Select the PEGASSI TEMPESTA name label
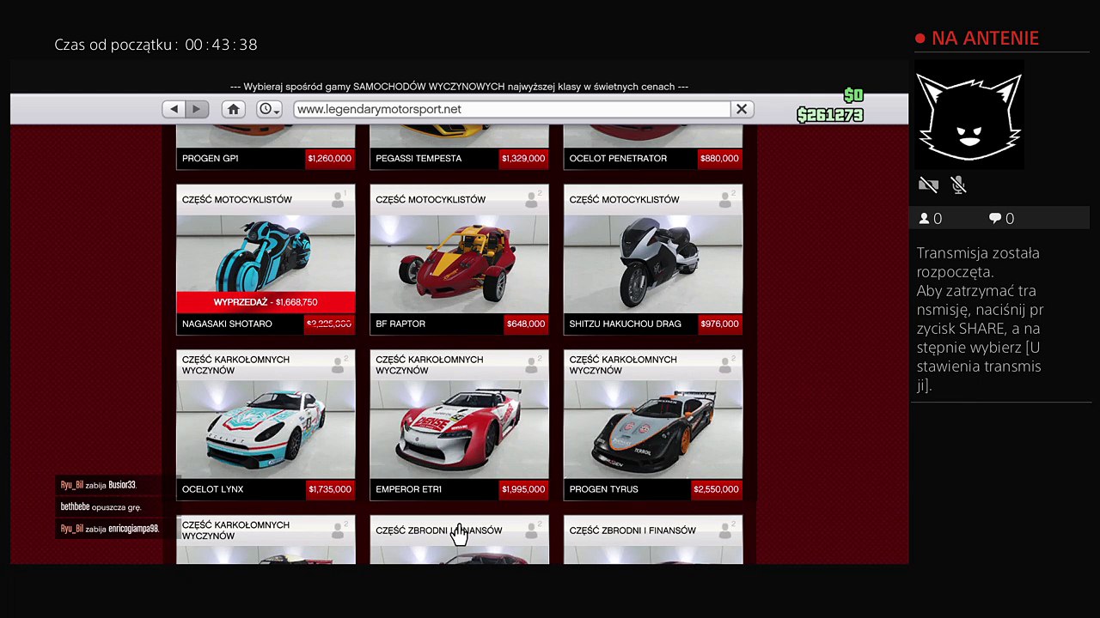 [x=419, y=159]
